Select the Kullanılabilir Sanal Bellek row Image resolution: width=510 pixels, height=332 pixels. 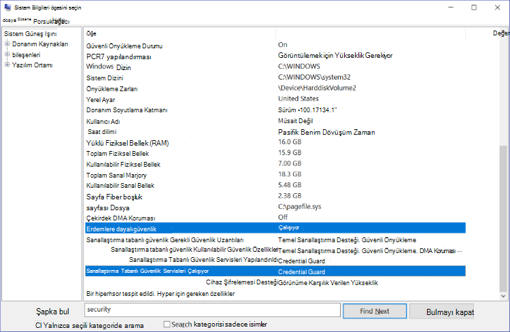click(275, 186)
